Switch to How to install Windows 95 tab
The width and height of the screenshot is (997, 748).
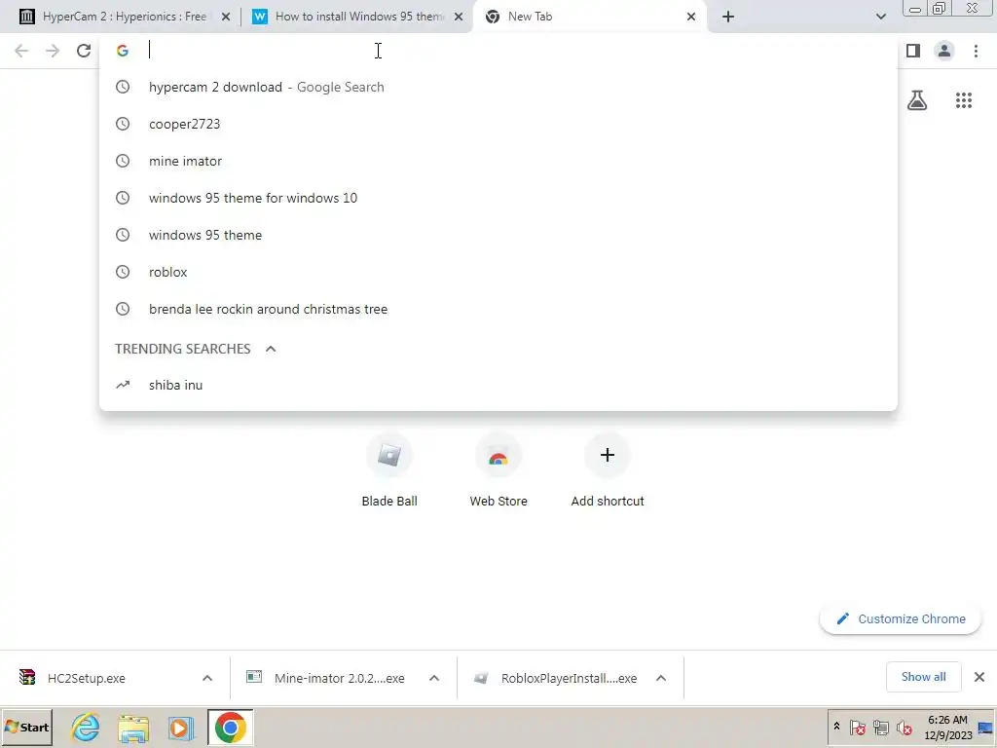tap(356, 18)
